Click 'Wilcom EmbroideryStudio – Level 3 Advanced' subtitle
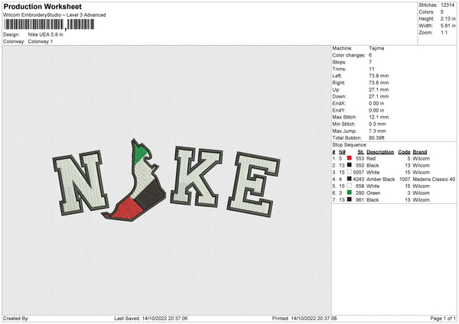This screenshot has width=459, height=324. tap(54, 15)
